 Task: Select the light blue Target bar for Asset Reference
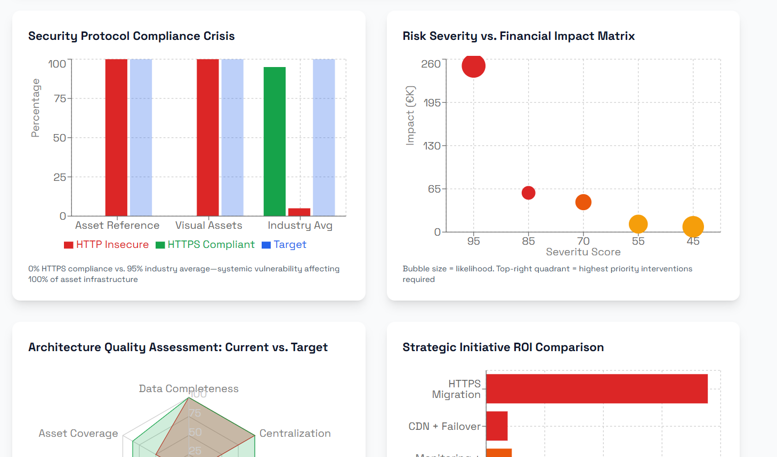(141, 137)
